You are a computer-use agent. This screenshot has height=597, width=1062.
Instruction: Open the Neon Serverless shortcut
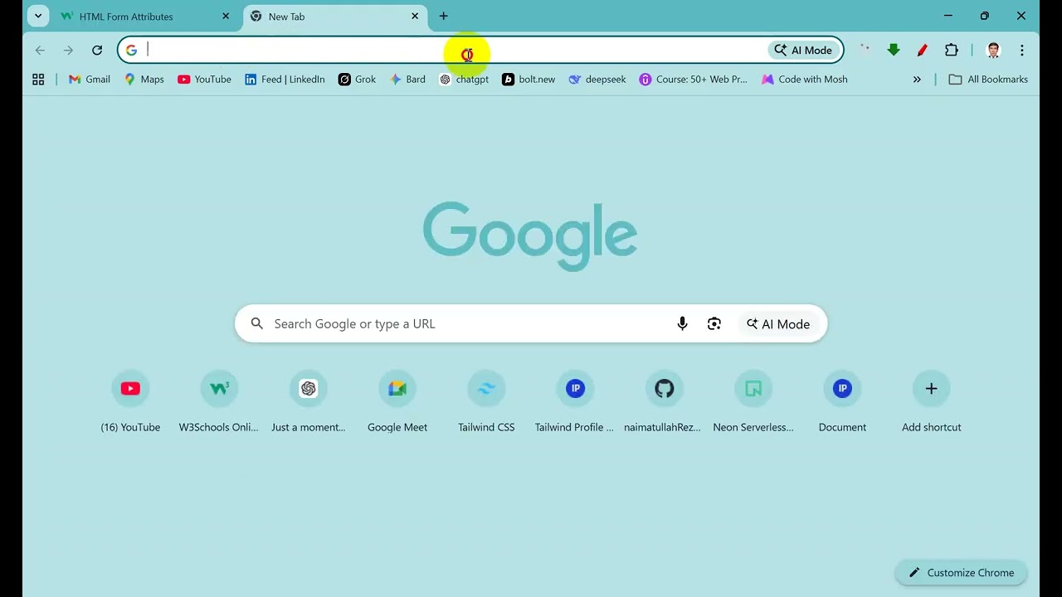coord(753,402)
